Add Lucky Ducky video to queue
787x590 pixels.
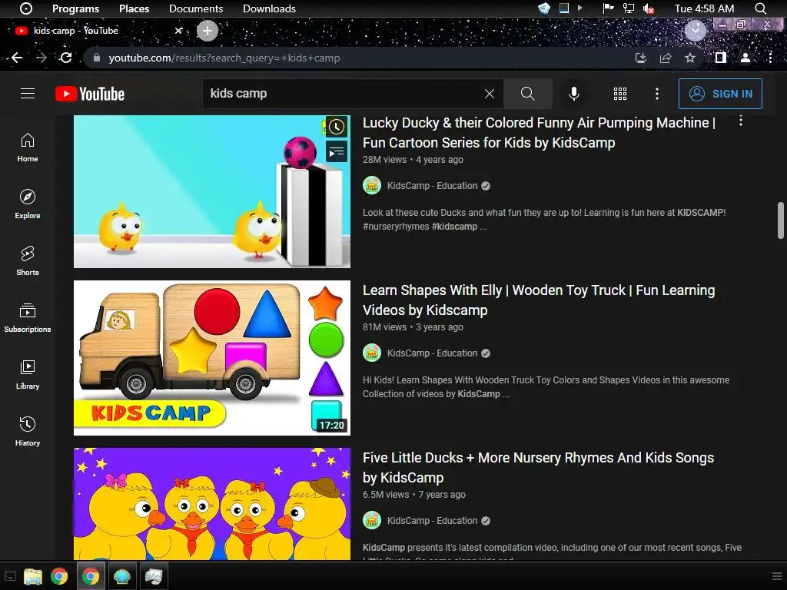point(337,151)
